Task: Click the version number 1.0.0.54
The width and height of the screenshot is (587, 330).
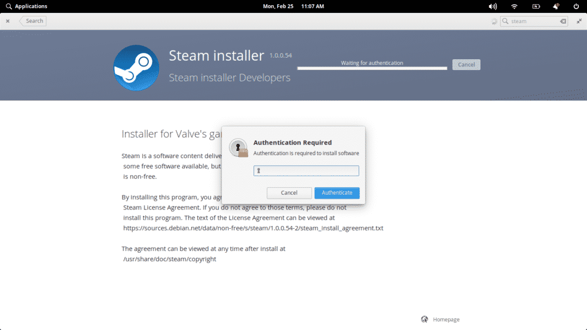Action: click(x=281, y=56)
